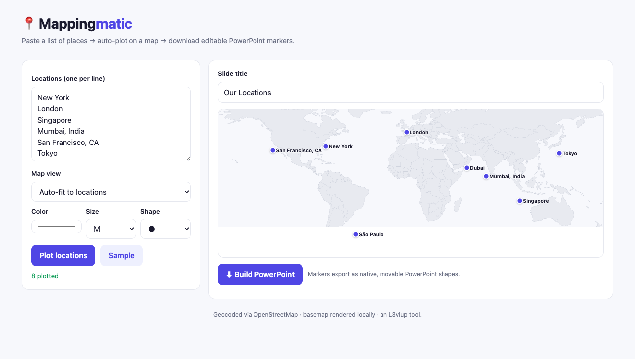Click the São Paulo marker dot
This screenshot has width=635, height=359.
356,234
